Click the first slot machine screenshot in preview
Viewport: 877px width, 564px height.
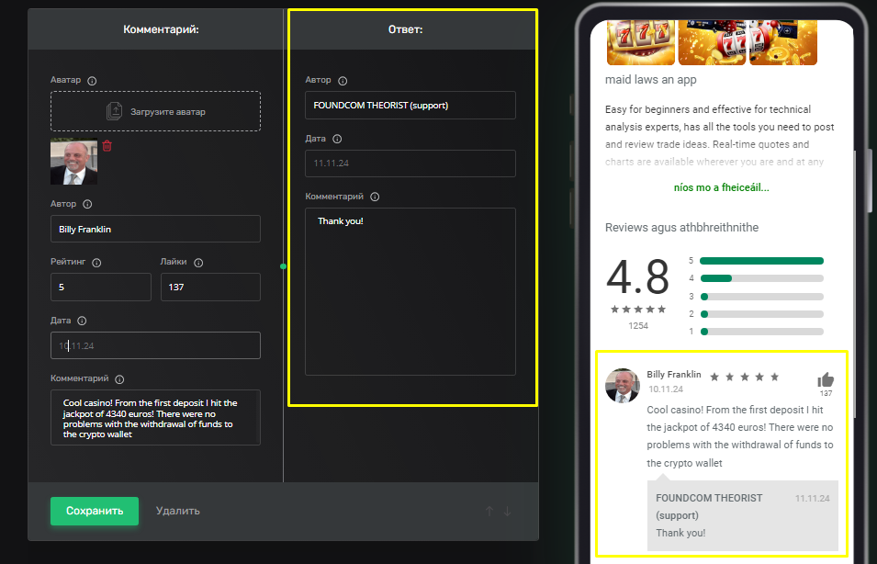pos(641,42)
